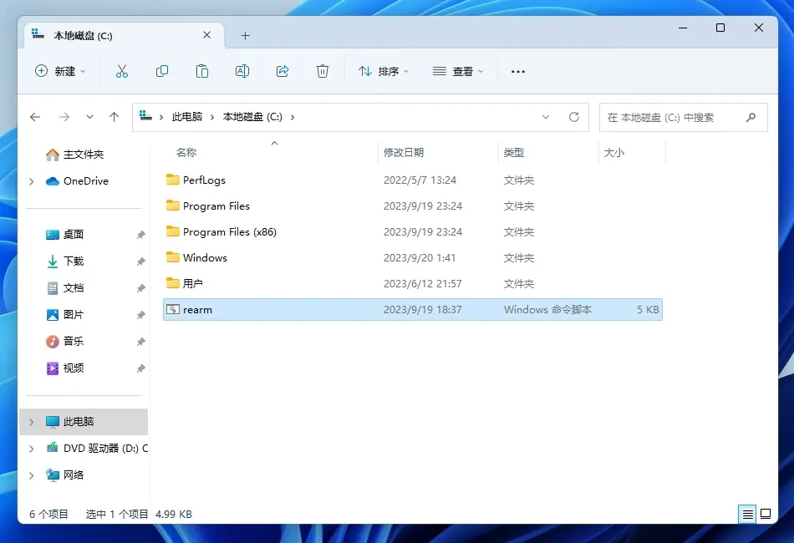Unpin 音乐 via its pin icon

coord(140,343)
